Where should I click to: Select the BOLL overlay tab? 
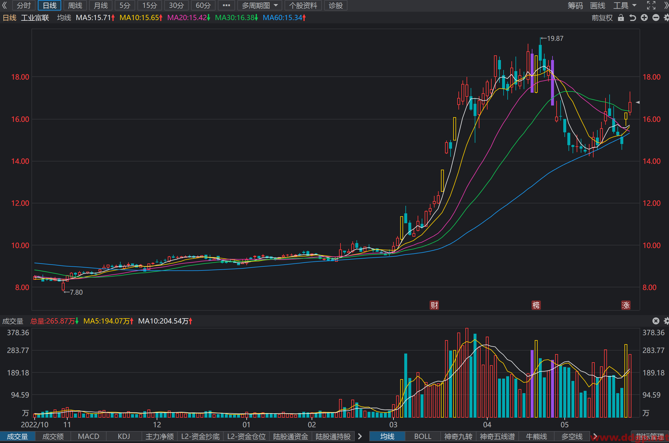[423, 436]
